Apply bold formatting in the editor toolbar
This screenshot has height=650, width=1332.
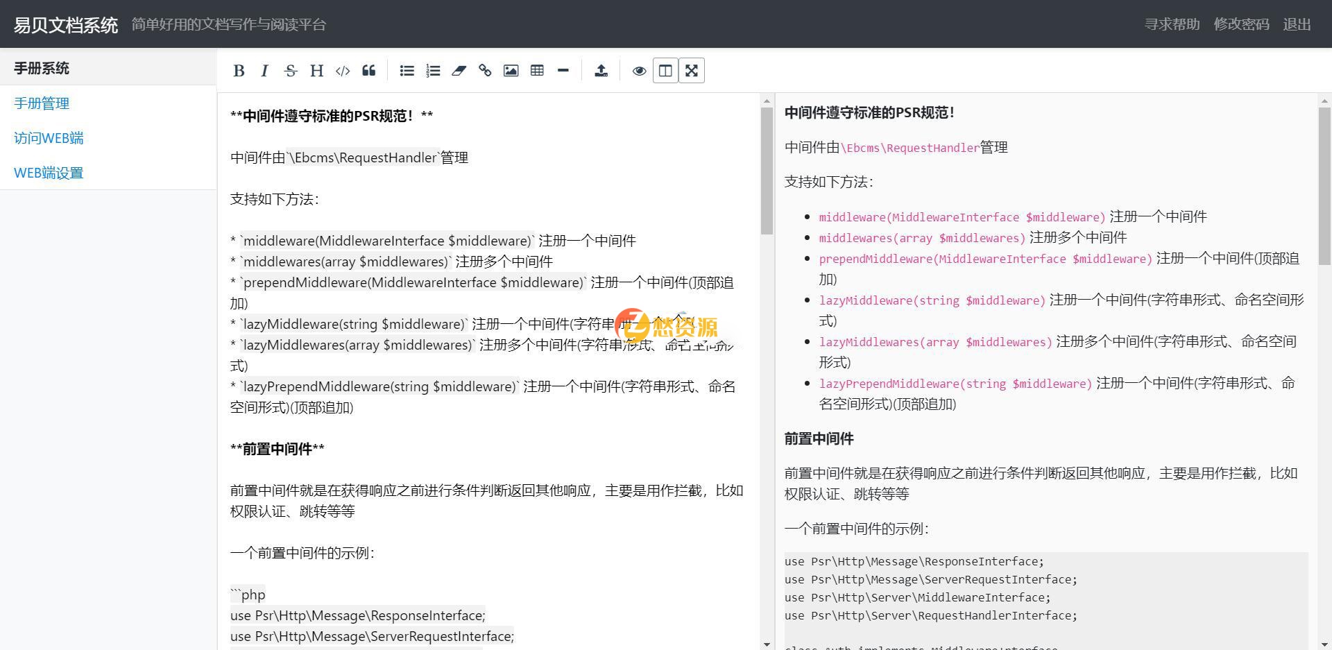click(x=239, y=70)
